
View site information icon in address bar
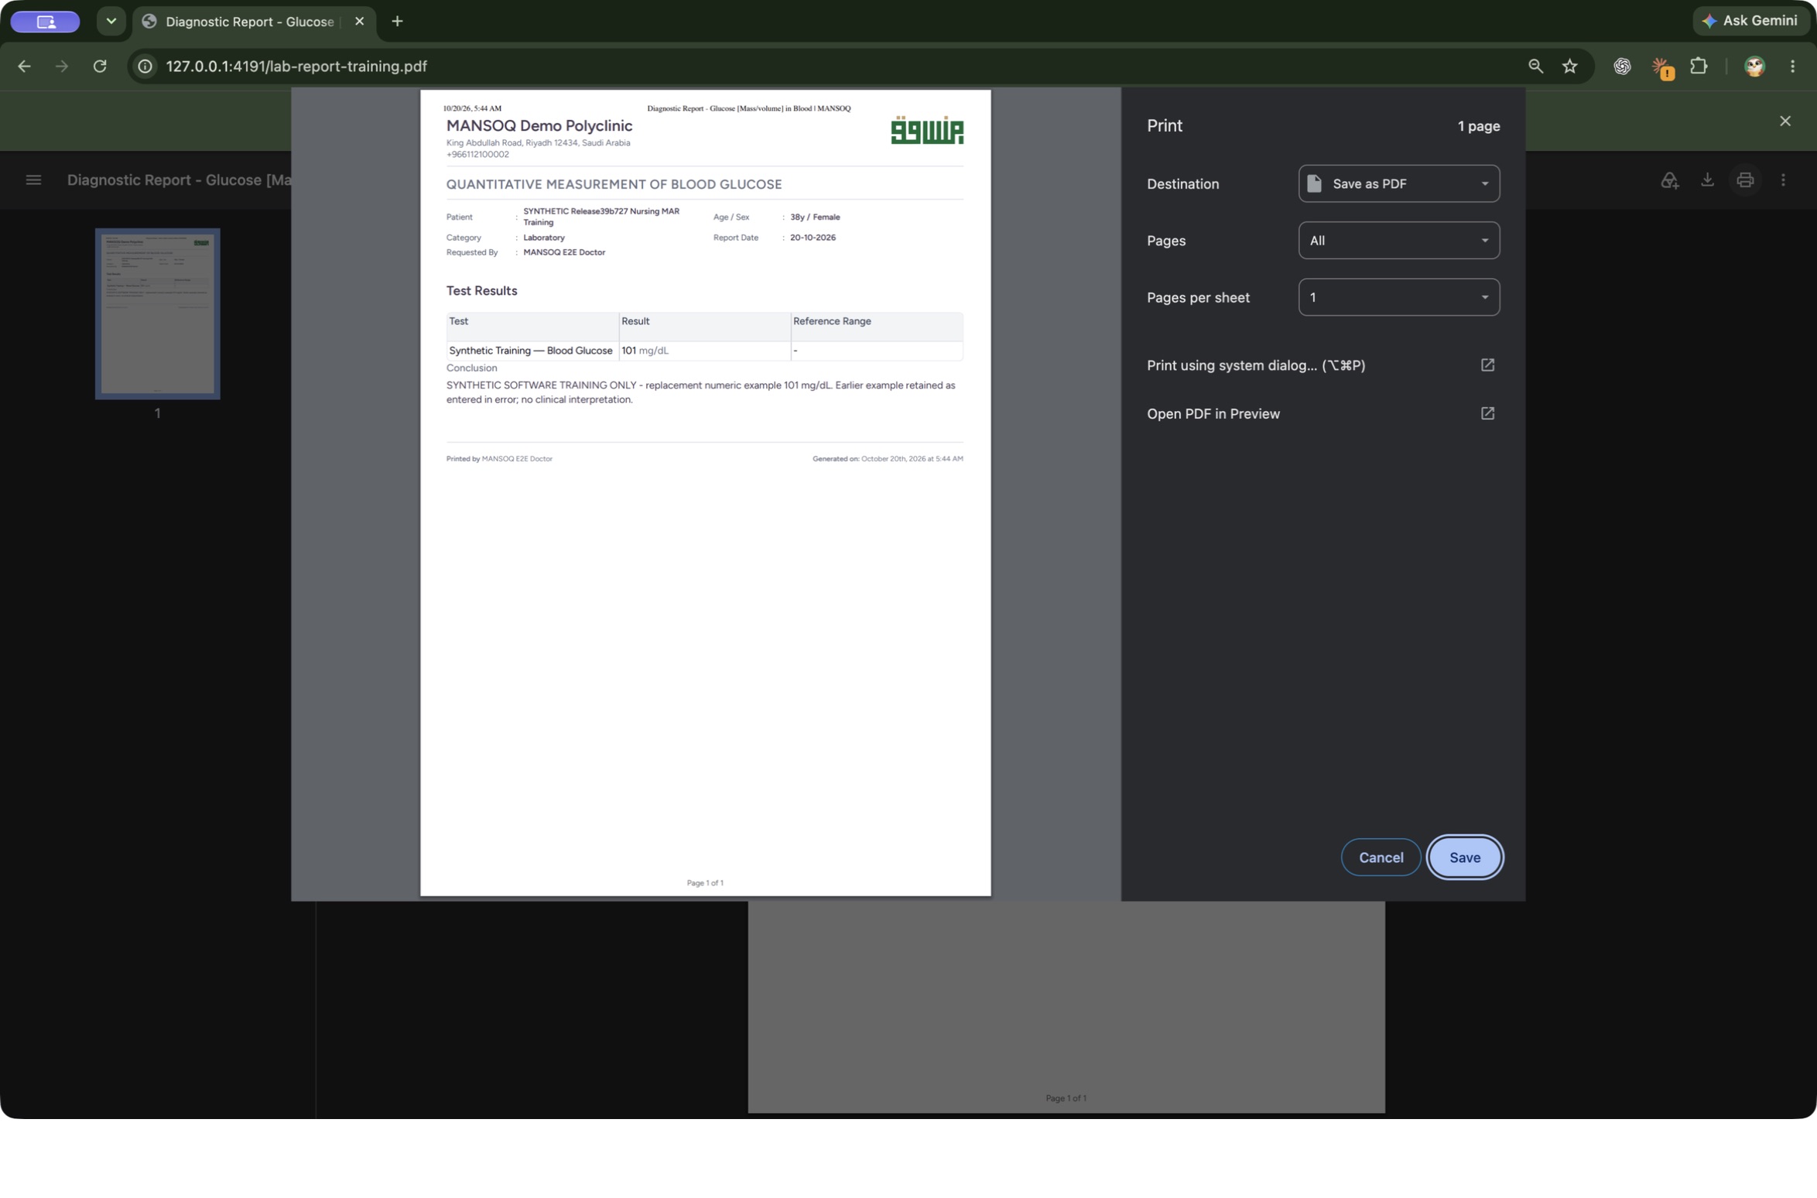point(145,67)
